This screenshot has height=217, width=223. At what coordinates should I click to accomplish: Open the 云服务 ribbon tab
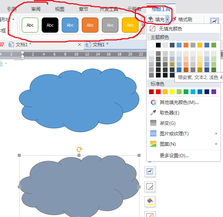tap(134, 9)
